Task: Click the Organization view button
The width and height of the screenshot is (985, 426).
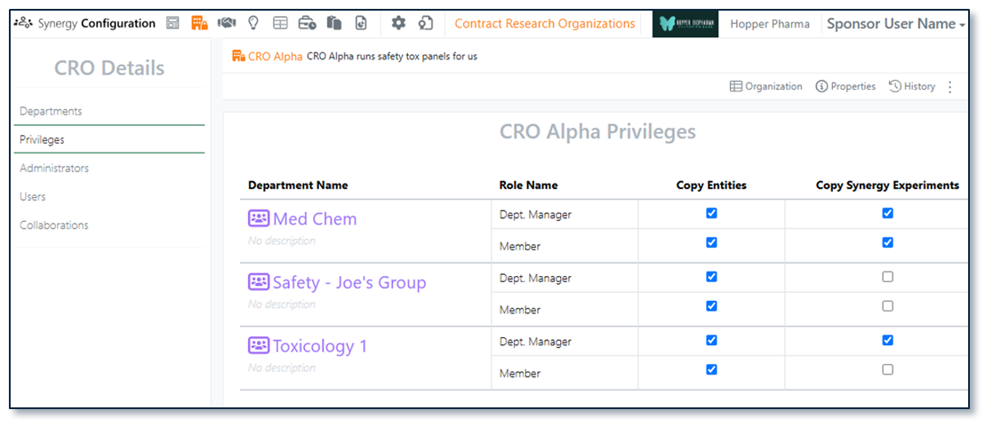Action: click(x=765, y=87)
